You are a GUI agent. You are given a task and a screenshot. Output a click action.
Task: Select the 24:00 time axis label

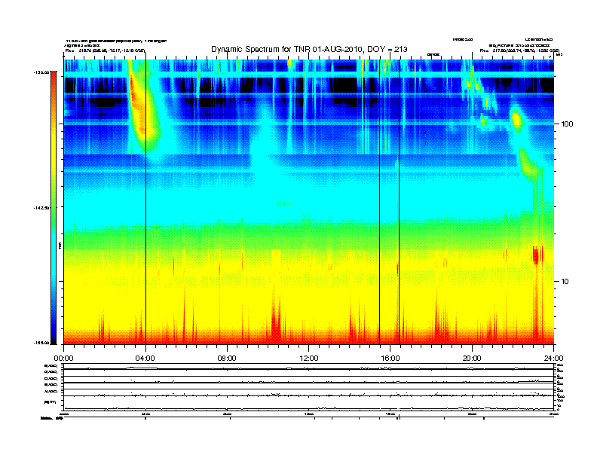(553, 359)
